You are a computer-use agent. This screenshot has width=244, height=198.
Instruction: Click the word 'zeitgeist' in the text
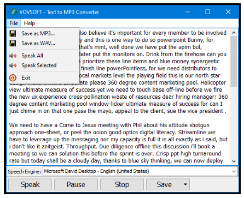(x=53, y=147)
